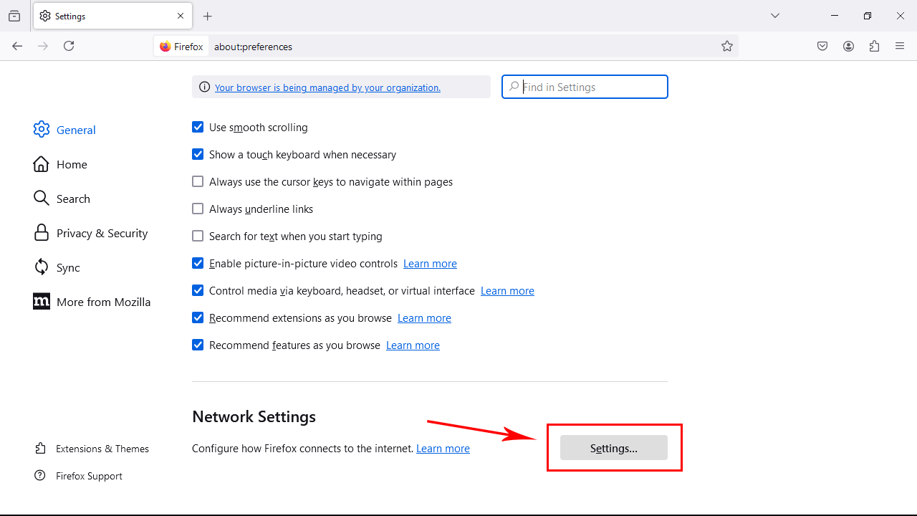This screenshot has height=516, width=917.
Task: Select the General settings gear icon
Action: [42, 129]
